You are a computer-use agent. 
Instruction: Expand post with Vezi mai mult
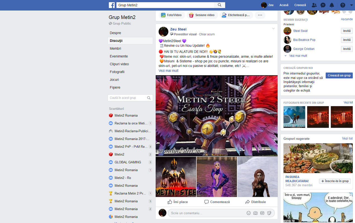168,71
